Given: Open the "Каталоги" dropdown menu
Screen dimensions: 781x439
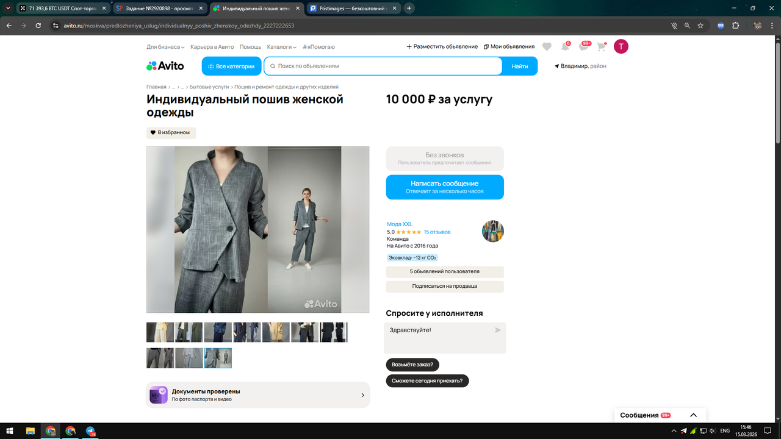Looking at the screenshot, I should point(281,46).
